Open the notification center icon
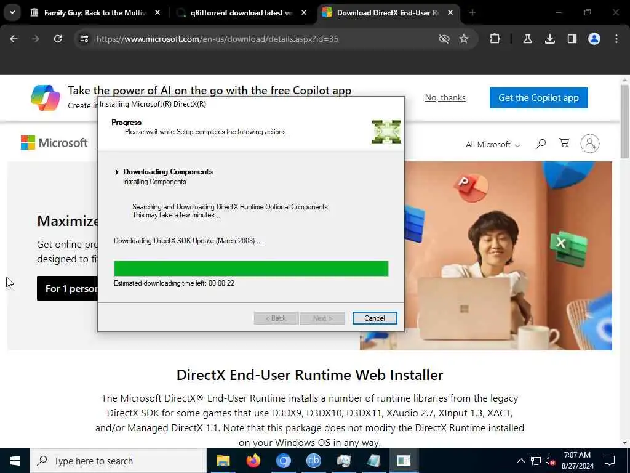The image size is (630, 473). [x=610, y=461]
